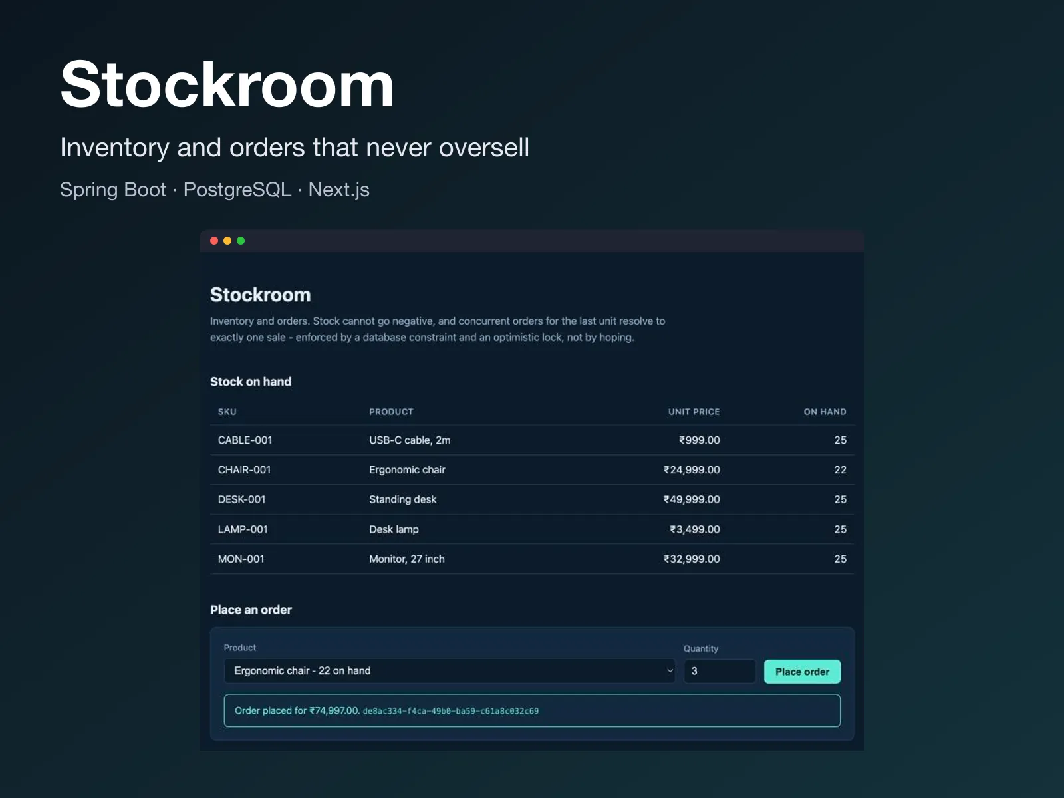Click unit price ₹24,999.00
Screen dimensions: 1064x798
point(692,470)
